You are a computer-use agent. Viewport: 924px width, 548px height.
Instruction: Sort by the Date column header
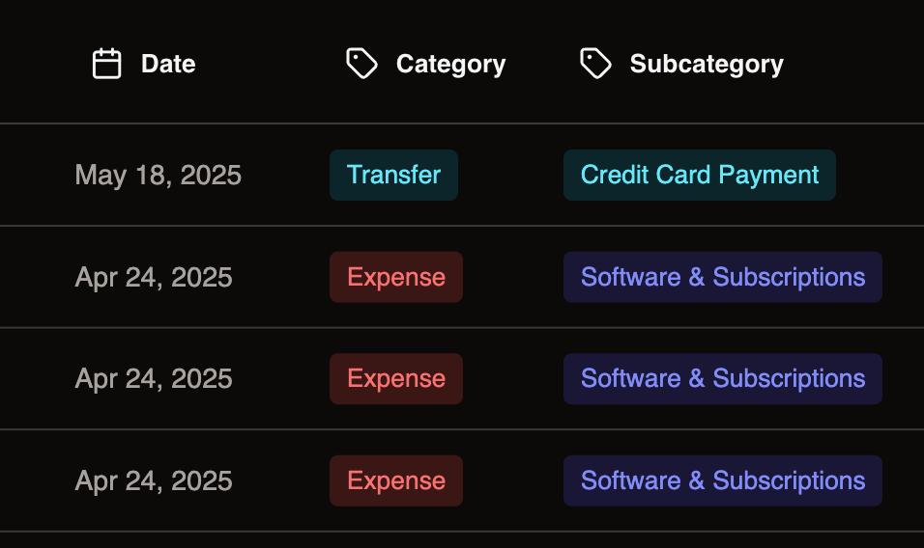pos(168,65)
